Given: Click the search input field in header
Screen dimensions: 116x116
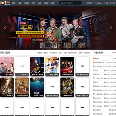Looking at the screenshot, I should point(70,3).
